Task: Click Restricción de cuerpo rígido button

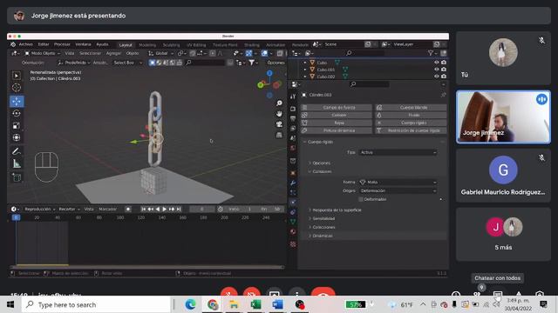Action: click(x=411, y=130)
